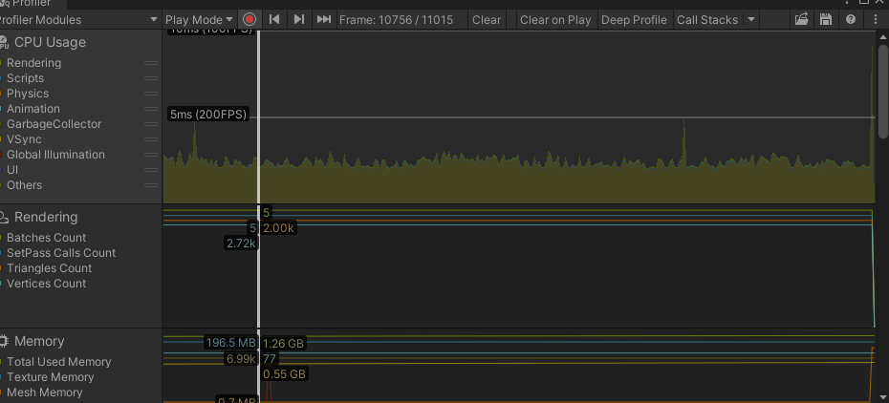Toggle Texture Memory chart series
The image size is (889, 403).
50,377
